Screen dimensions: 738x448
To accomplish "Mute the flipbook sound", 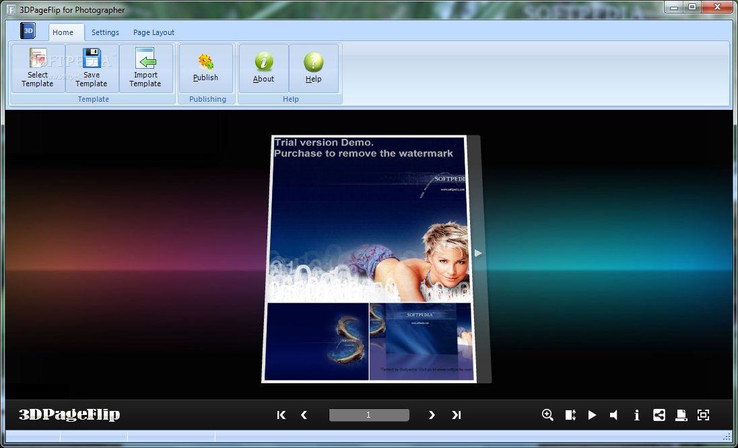I will [613, 415].
